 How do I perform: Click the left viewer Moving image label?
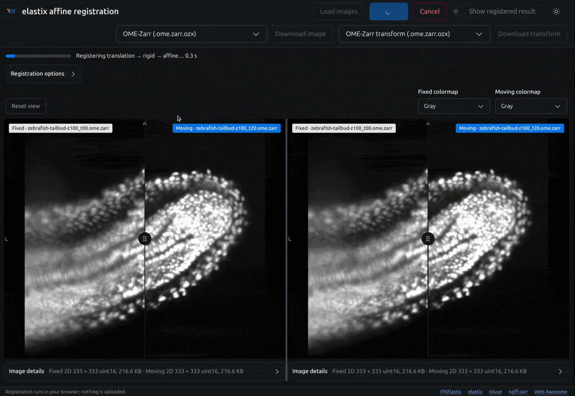tap(226, 128)
